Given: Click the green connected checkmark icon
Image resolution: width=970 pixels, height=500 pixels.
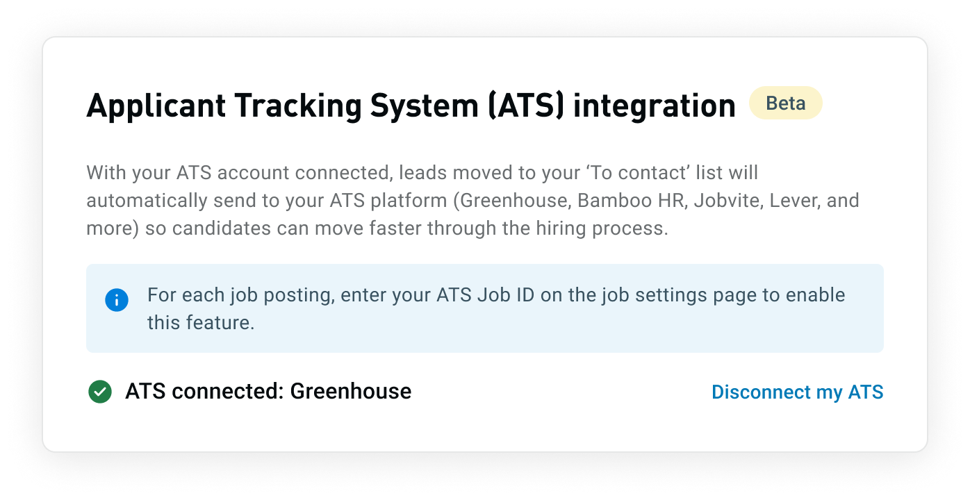Looking at the screenshot, I should click(100, 392).
